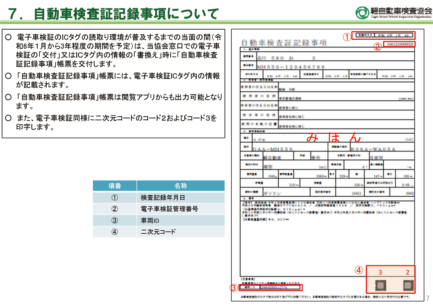
Task: Click the ③ cell in the 車両ID row
Action: tap(115, 220)
